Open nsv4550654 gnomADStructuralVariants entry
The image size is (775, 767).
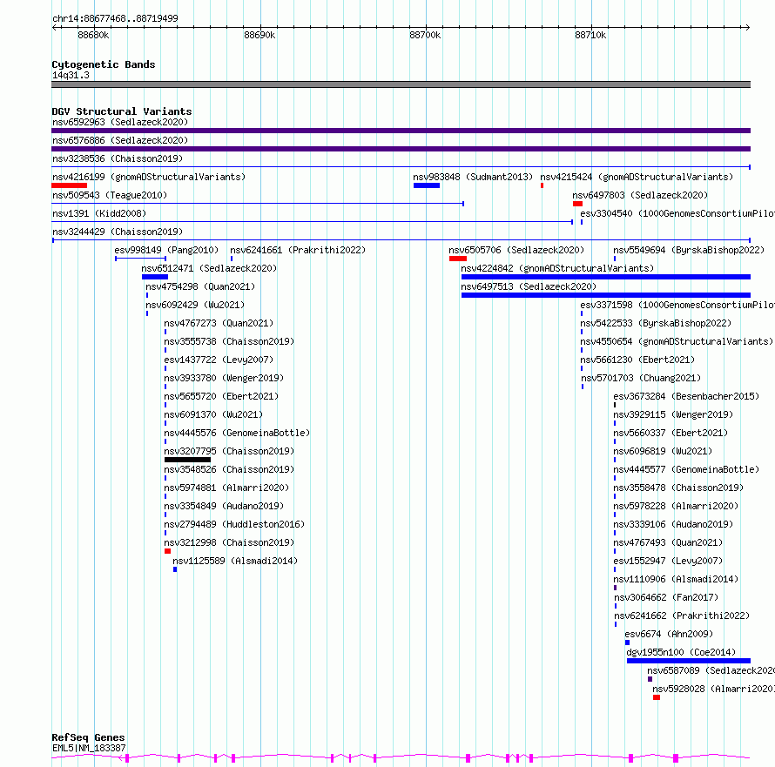[x=677, y=341]
